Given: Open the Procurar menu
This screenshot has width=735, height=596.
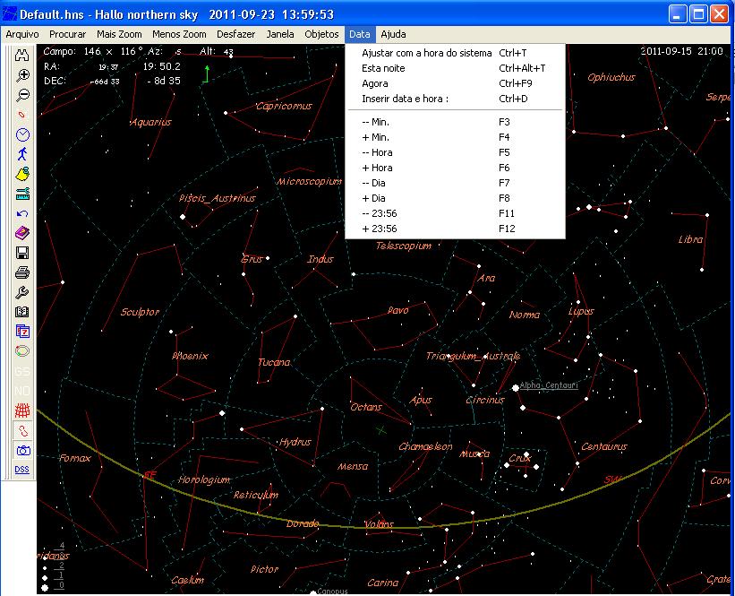Looking at the screenshot, I should [67, 34].
